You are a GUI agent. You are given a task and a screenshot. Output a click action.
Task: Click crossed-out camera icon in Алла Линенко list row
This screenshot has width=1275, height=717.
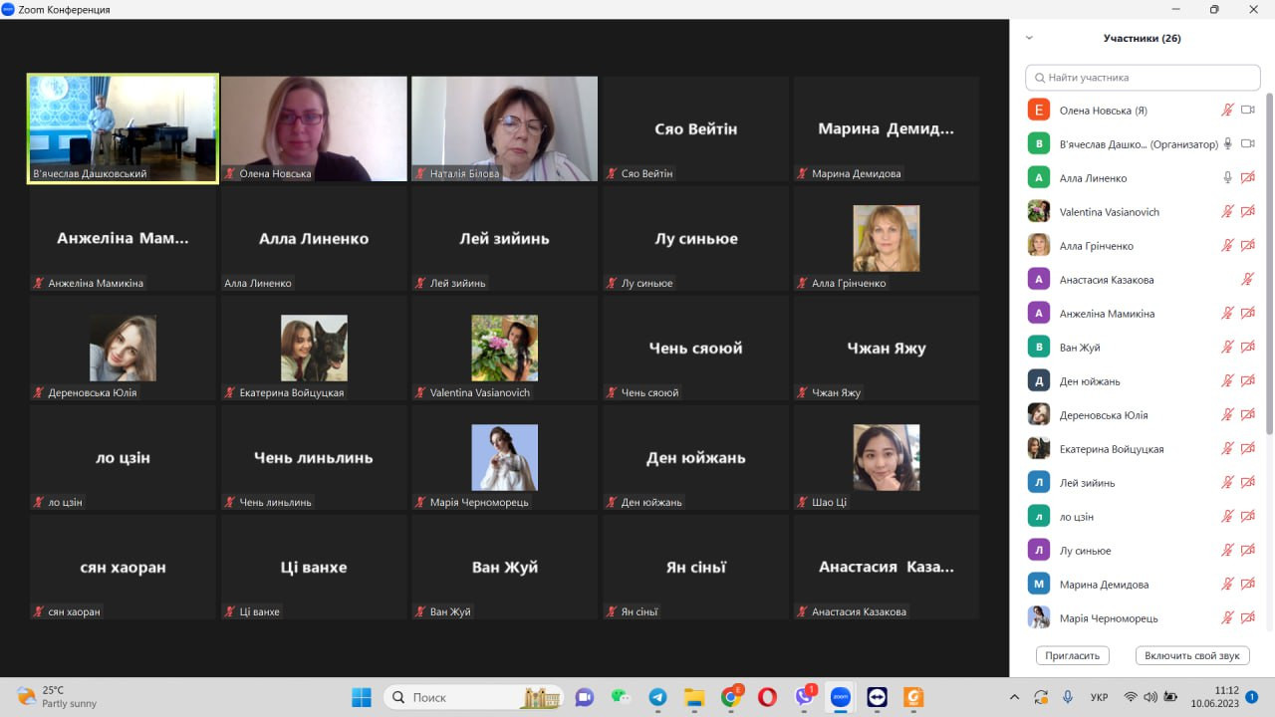[x=1247, y=178]
